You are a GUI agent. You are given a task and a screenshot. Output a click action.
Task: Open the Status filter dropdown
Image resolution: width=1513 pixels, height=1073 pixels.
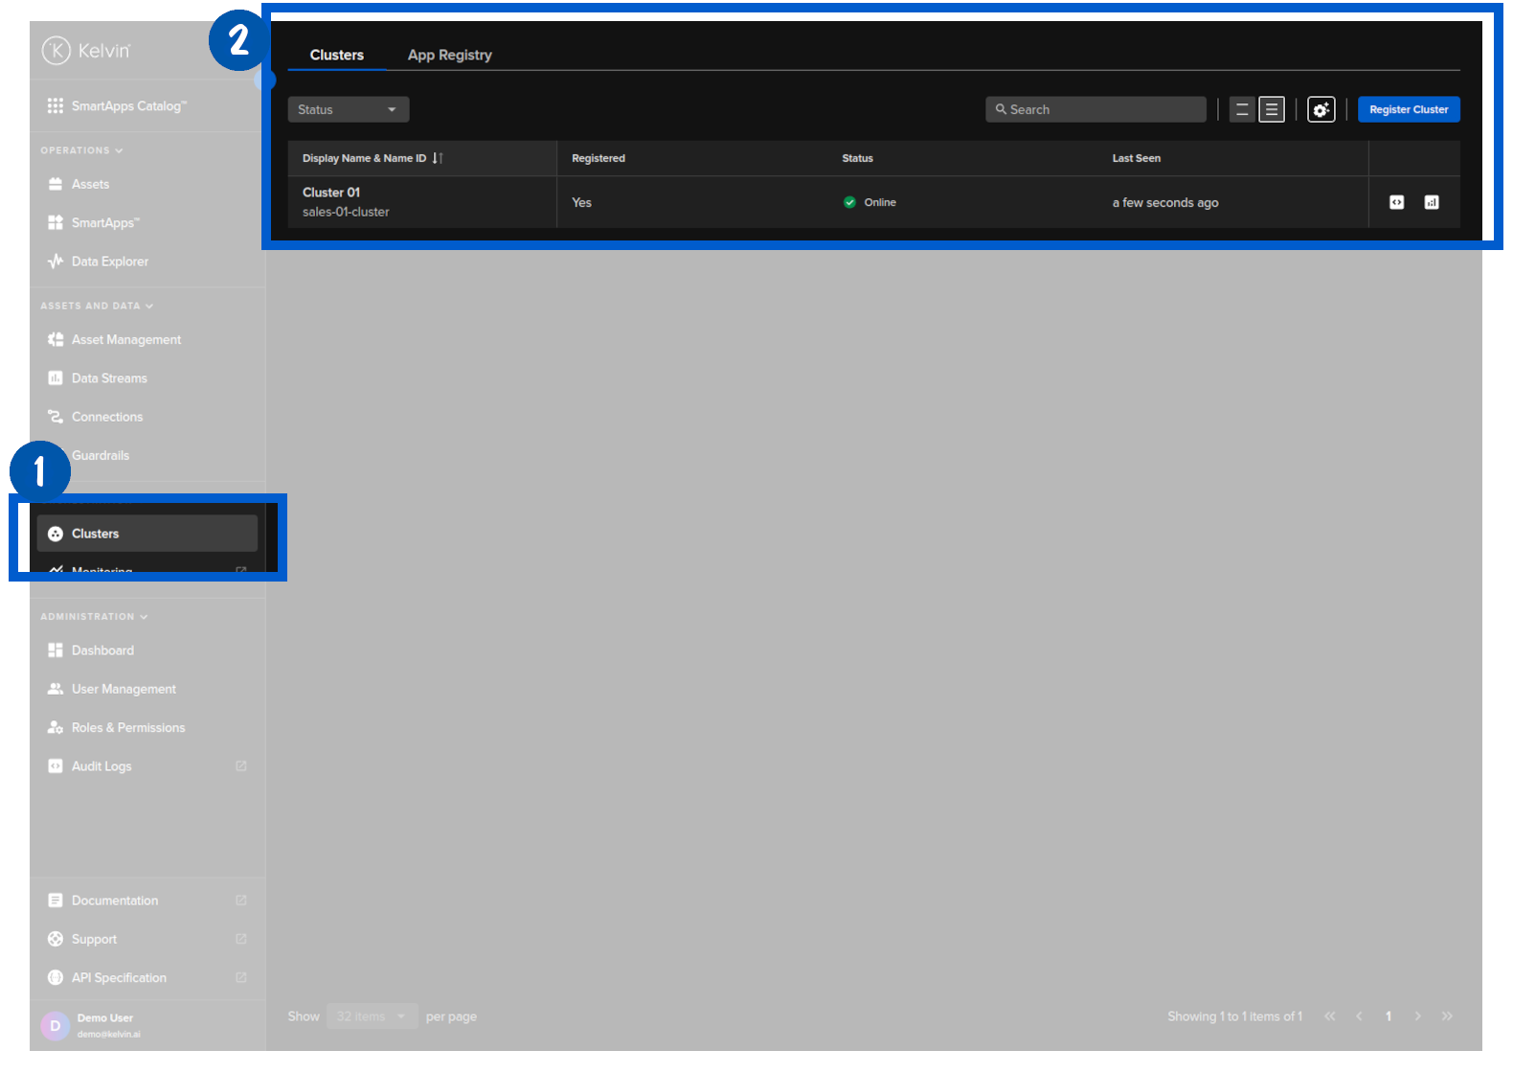tap(348, 110)
